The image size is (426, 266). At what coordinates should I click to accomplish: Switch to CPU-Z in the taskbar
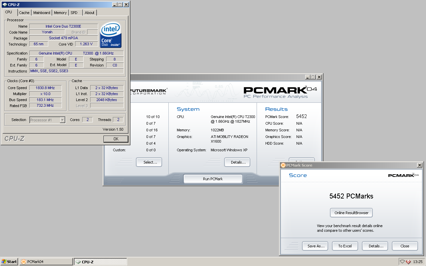click(100, 262)
